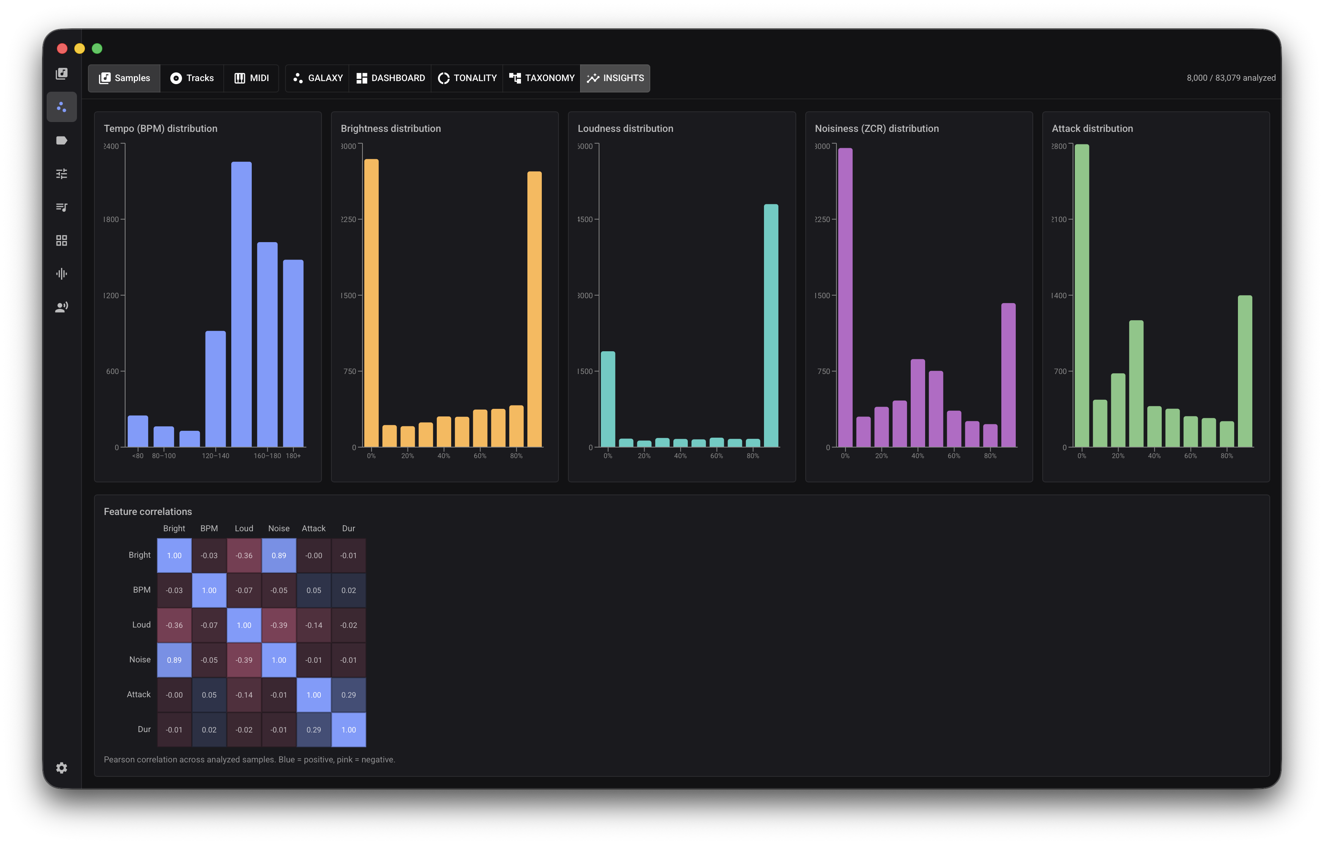The width and height of the screenshot is (1324, 845).
Task: Click the tallest Tempo bar above 120–140 label
Action: coord(242,304)
